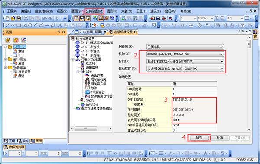
Task: Click the 确定 button
Action: click(199, 138)
